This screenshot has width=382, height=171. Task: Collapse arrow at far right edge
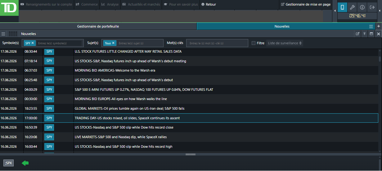click(380, 11)
